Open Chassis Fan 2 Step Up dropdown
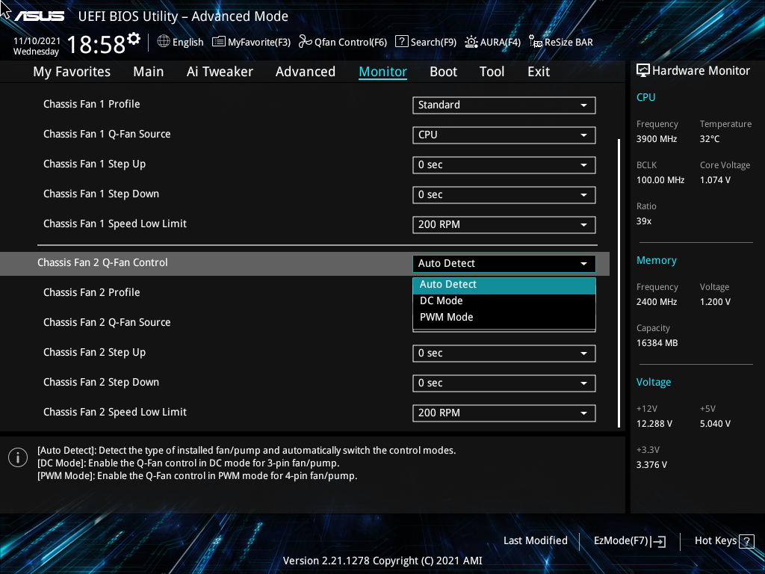 tap(504, 354)
